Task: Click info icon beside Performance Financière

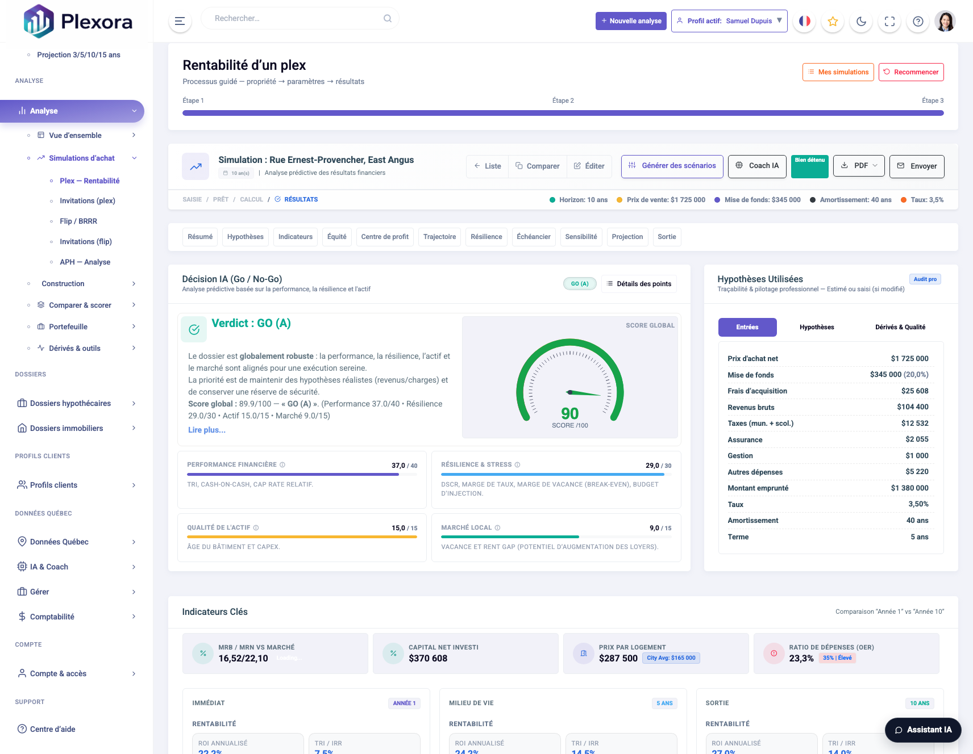Action: pos(282,464)
